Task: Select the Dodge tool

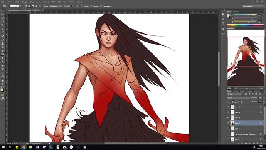Action: coord(2,62)
